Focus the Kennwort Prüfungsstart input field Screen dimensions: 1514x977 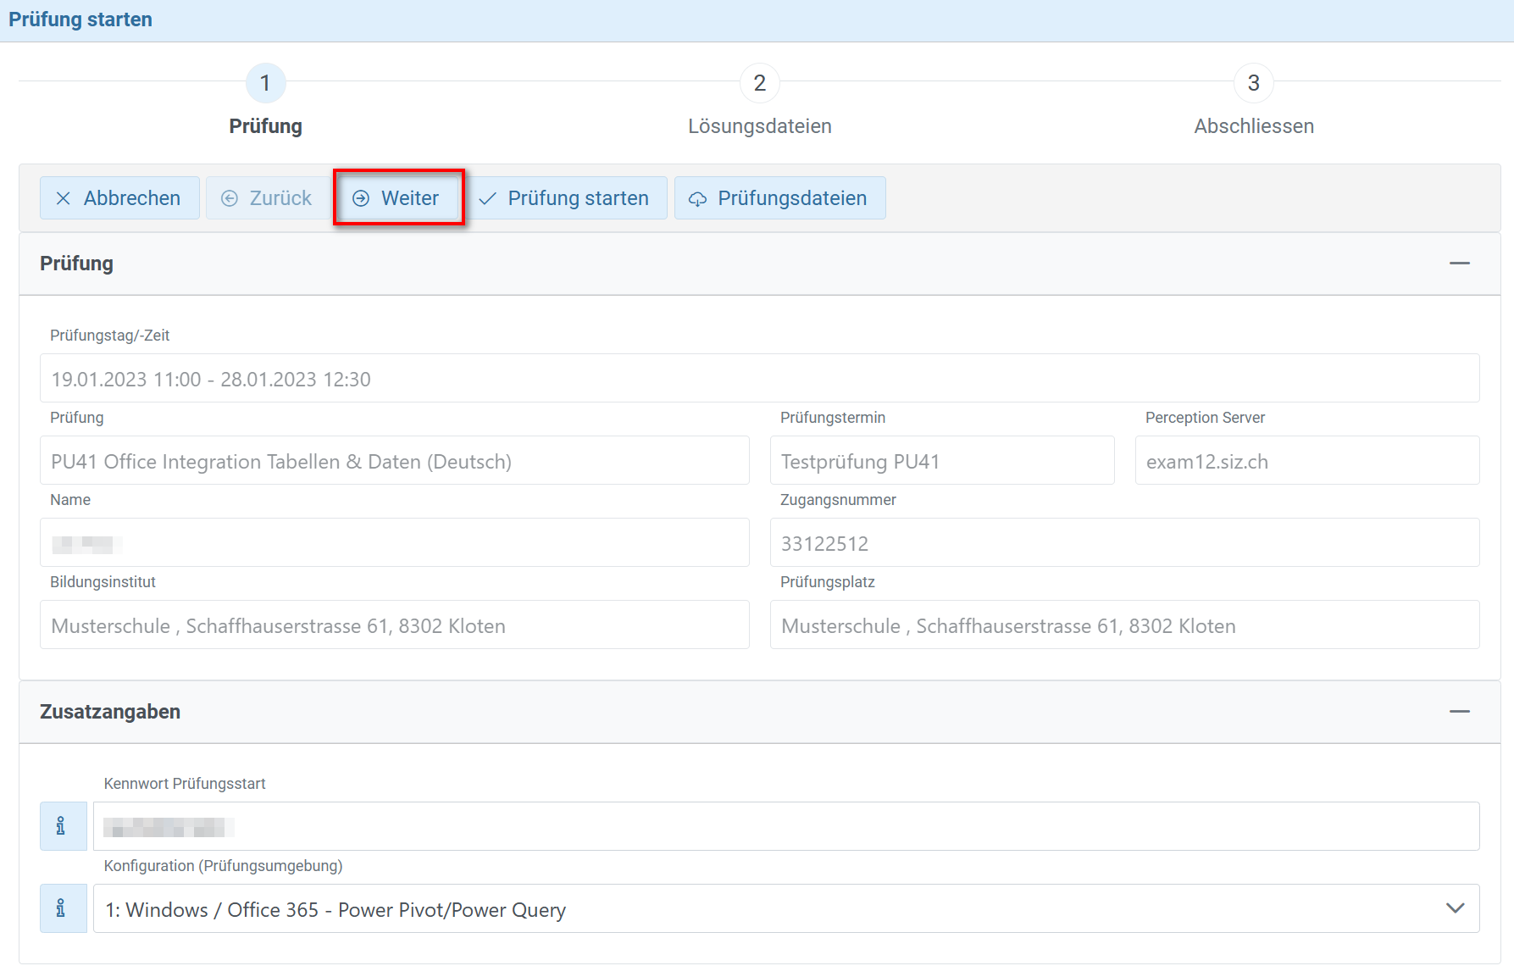[x=786, y=826]
